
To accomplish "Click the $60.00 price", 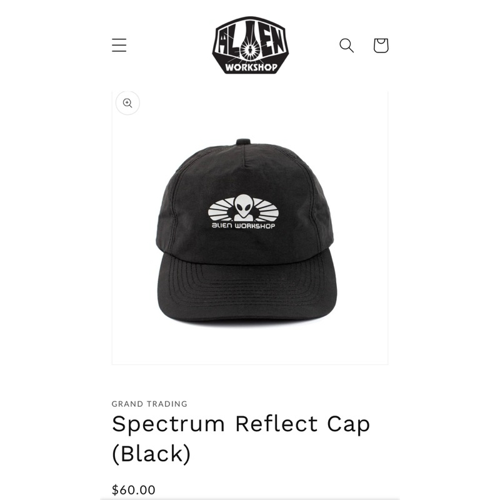I will point(134,489).
